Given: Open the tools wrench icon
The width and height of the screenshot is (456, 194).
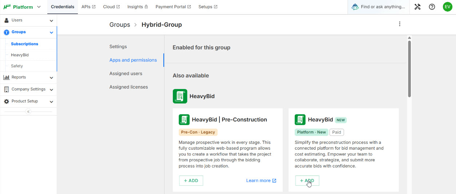Looking at the screenshot, I should pos(417,7).
